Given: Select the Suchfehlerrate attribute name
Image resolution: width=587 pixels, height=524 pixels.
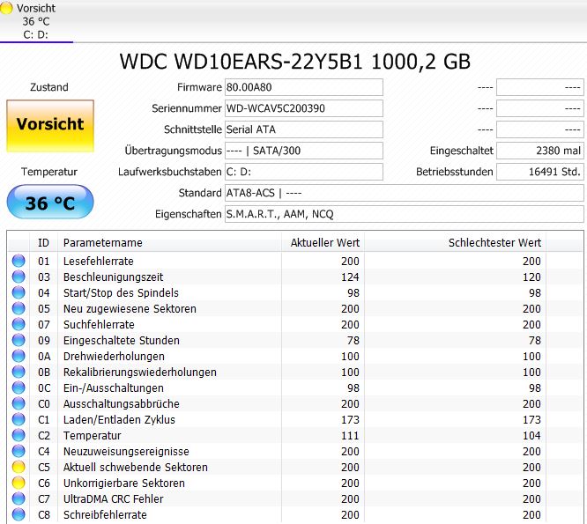Looking at the screenshot, I should pos(99,325).
